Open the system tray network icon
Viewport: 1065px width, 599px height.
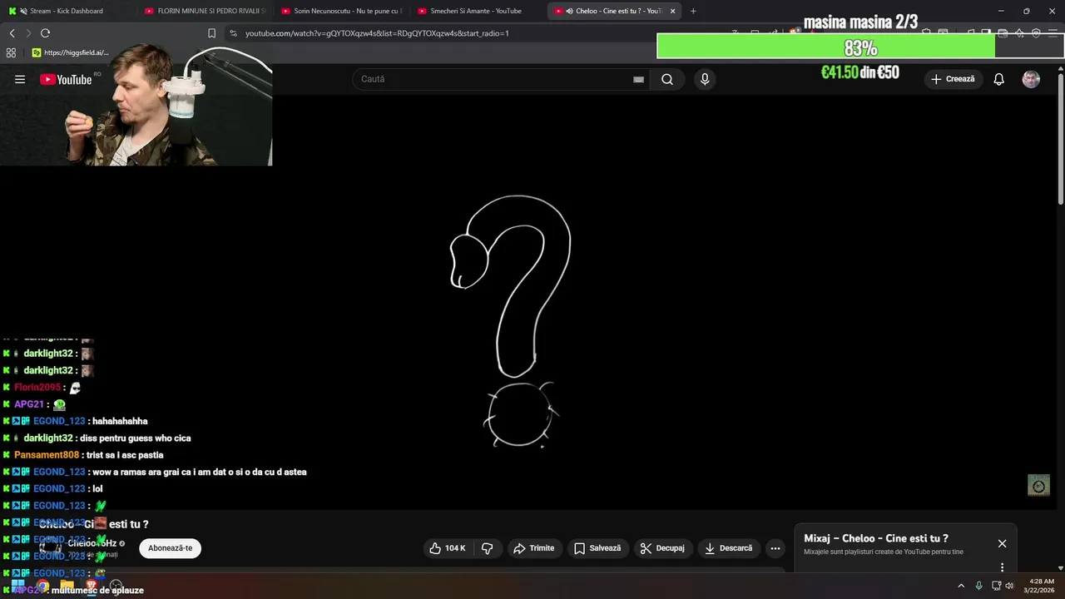click(996, 586)
